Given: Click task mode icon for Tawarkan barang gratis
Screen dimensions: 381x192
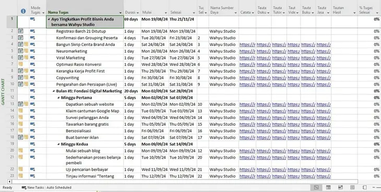Looking at the screenshot, I should [32, 124].
